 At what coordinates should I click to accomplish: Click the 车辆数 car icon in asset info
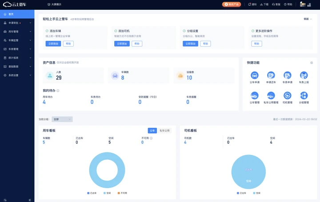click(115, 75)
